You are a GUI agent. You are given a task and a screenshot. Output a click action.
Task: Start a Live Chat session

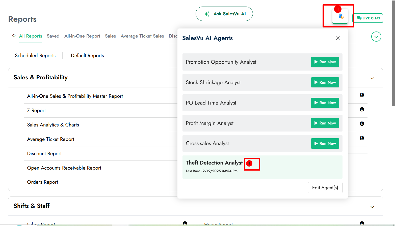368,18
